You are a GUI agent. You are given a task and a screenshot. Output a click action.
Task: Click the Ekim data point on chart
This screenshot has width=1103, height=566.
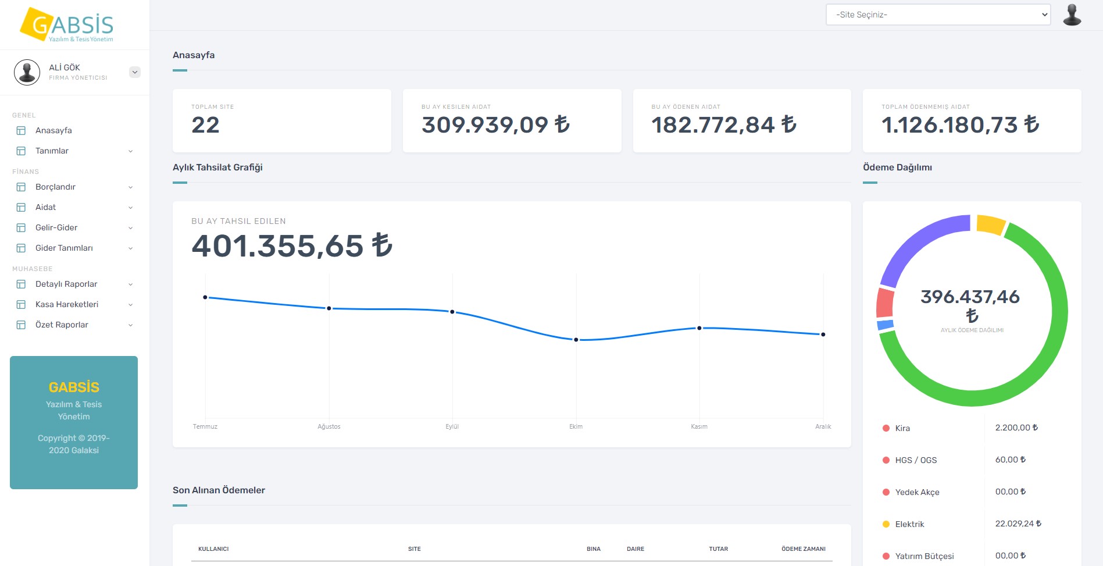pyautogui.click(x=576, y=340)
